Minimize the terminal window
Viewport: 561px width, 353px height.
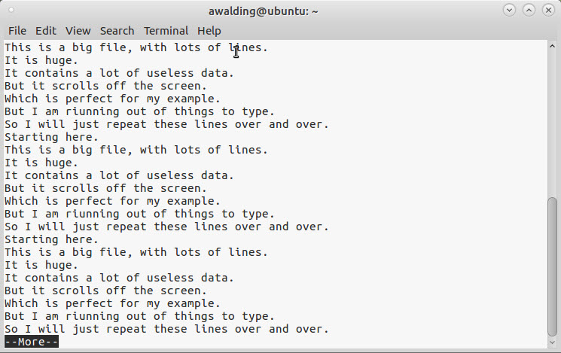pyautogui.click(x=510, y=11)
